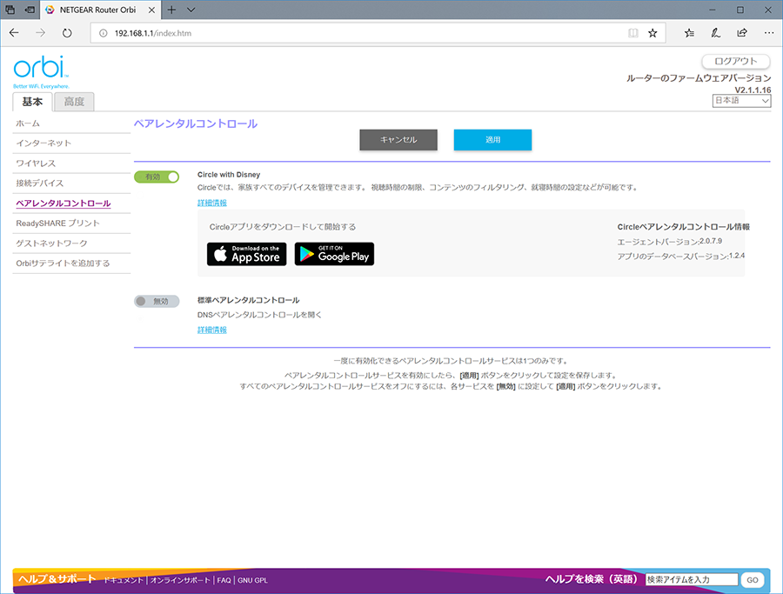783x594 pixels.
Task: Toggle the 標準ペアレンタルコントロール 無効 switch
Action: pos(157,301)
